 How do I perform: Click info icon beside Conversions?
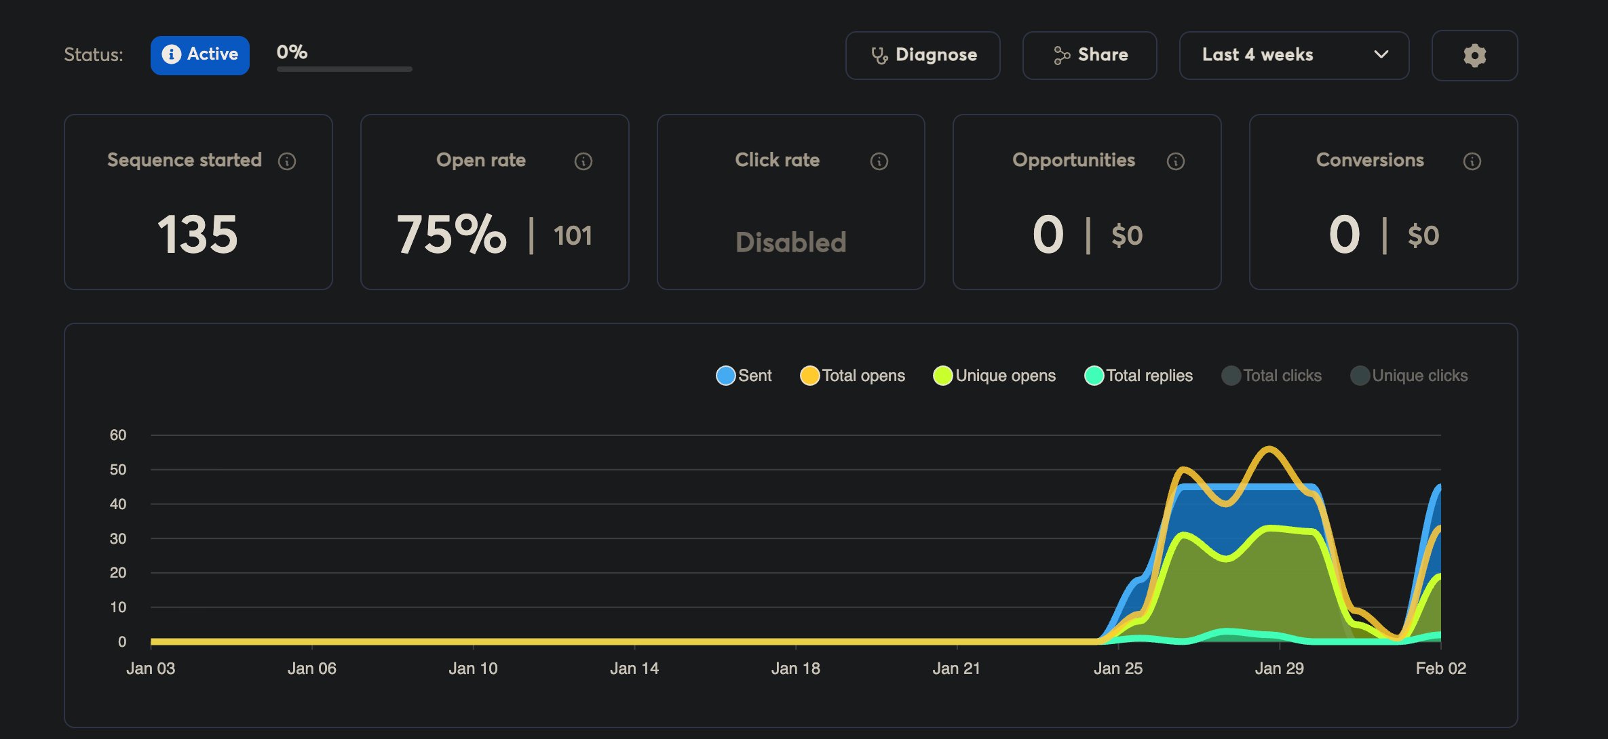click(1472, 161)
